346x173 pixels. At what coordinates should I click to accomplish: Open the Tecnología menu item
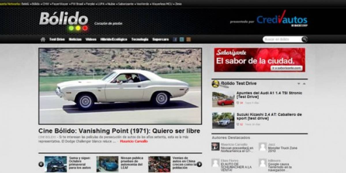[140, 40]
